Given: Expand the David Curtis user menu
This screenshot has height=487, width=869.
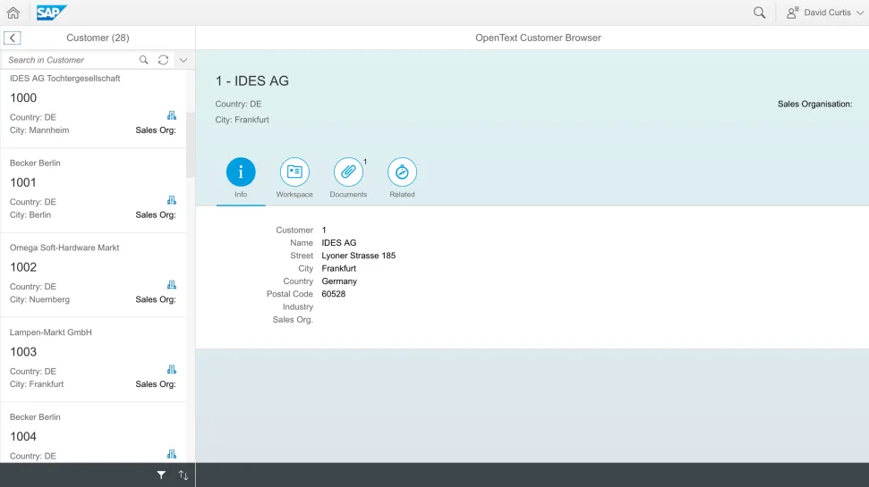Looking at the screenshot, I should (824, 13).
